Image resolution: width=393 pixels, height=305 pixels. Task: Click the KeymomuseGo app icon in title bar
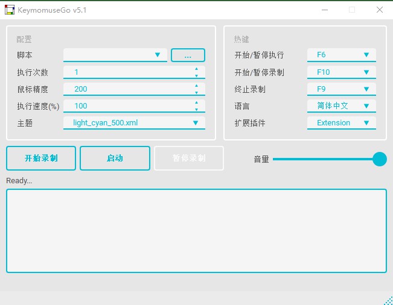[x=10, y=10]
